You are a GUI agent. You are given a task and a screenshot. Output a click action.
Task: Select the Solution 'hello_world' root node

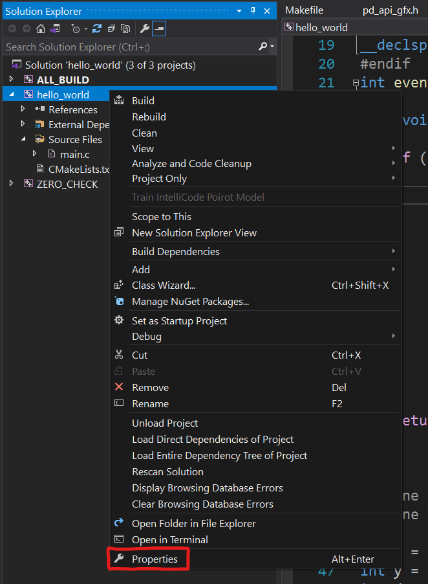(110, 65)
